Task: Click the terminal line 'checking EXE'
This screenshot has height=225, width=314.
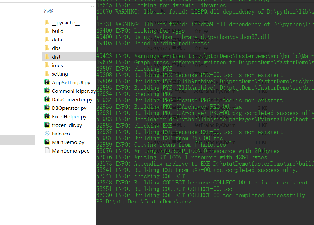Action: (134, 126)
